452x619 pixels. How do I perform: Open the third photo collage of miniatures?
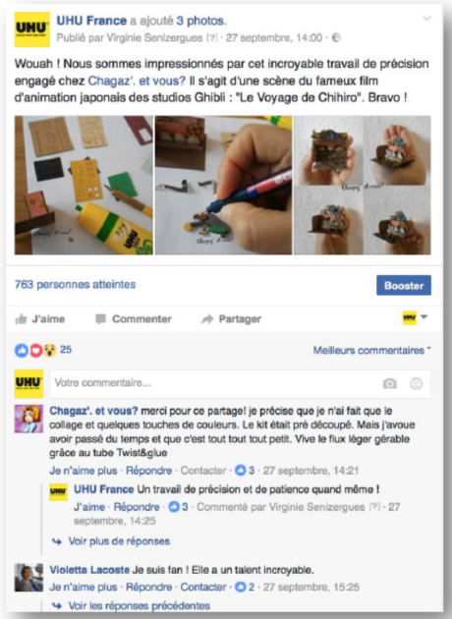[x=363, y=185]
